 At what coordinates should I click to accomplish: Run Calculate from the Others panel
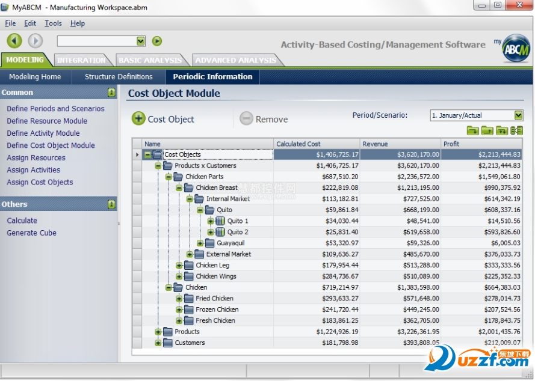coord(22,221)
